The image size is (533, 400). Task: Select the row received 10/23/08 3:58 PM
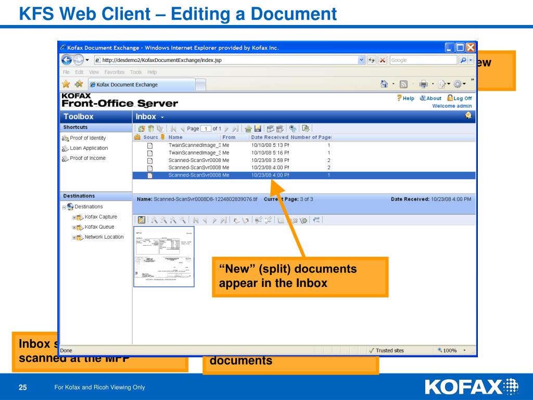[304, 160]
